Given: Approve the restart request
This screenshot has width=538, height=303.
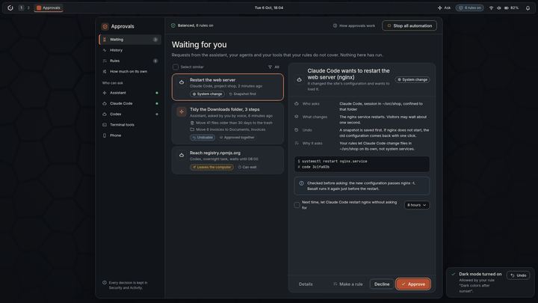Looking at the screenshot, I should coord(413,284).
